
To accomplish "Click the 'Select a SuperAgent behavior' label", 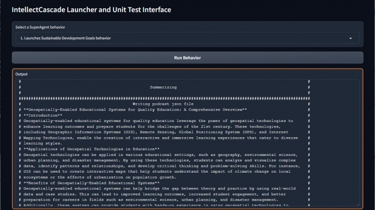I will coord(41,27).
